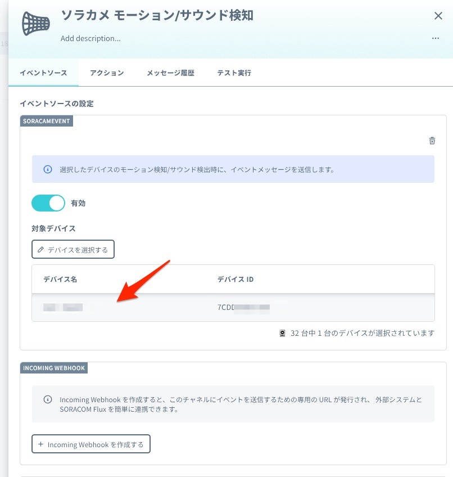Close the channel settings panel
This screenshot has height=477, width=453.
[438, 16]
